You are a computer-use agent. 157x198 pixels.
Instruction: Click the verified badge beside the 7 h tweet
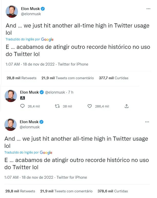click(42, 92)
